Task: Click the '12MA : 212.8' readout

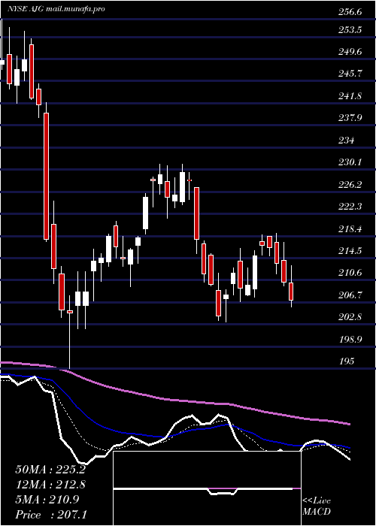Action: click(x=50, y=485)
